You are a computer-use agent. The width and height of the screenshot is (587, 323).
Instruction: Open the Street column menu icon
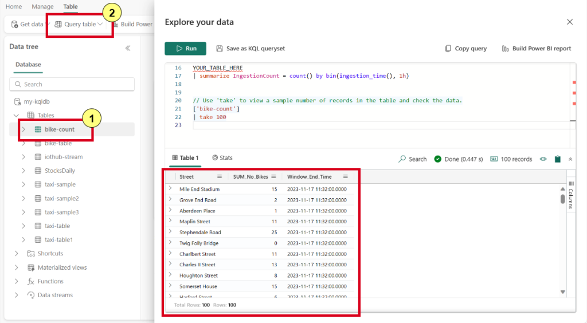point(220,177)
